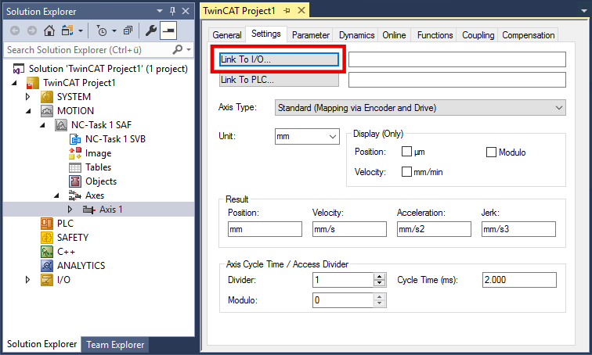The image size is (592, 355).
Task: Click the Forward navigation arrow in Solution Explorer
Action: tap(32, 31)
